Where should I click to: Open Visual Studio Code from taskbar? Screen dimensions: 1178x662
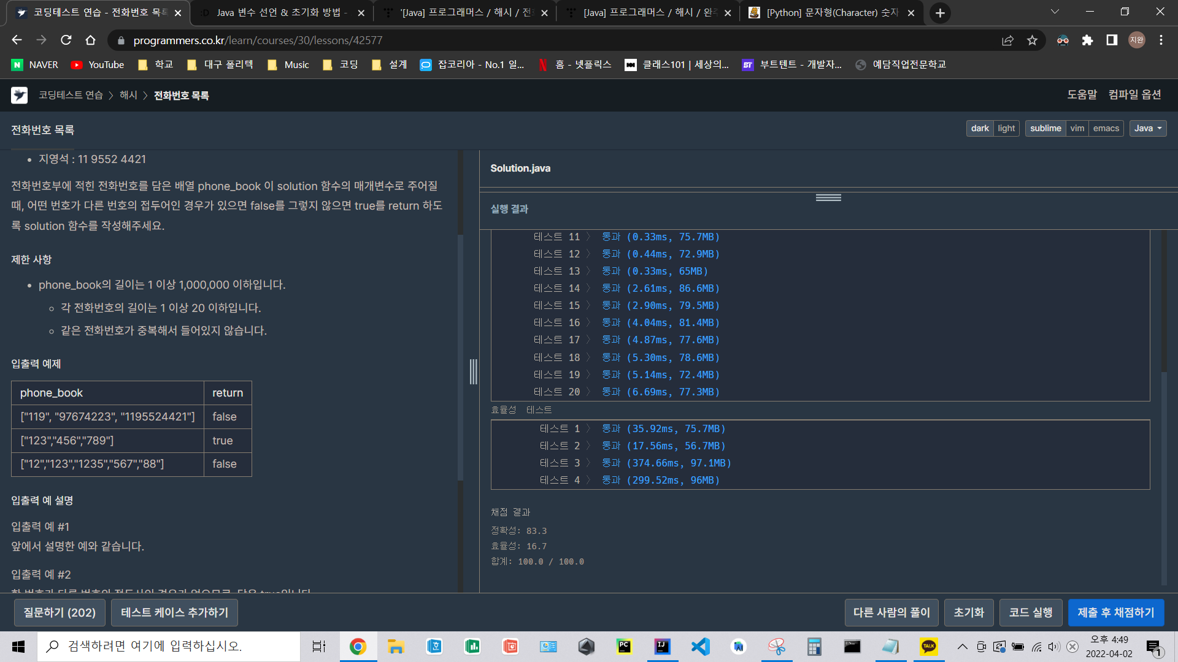point(700,646)
